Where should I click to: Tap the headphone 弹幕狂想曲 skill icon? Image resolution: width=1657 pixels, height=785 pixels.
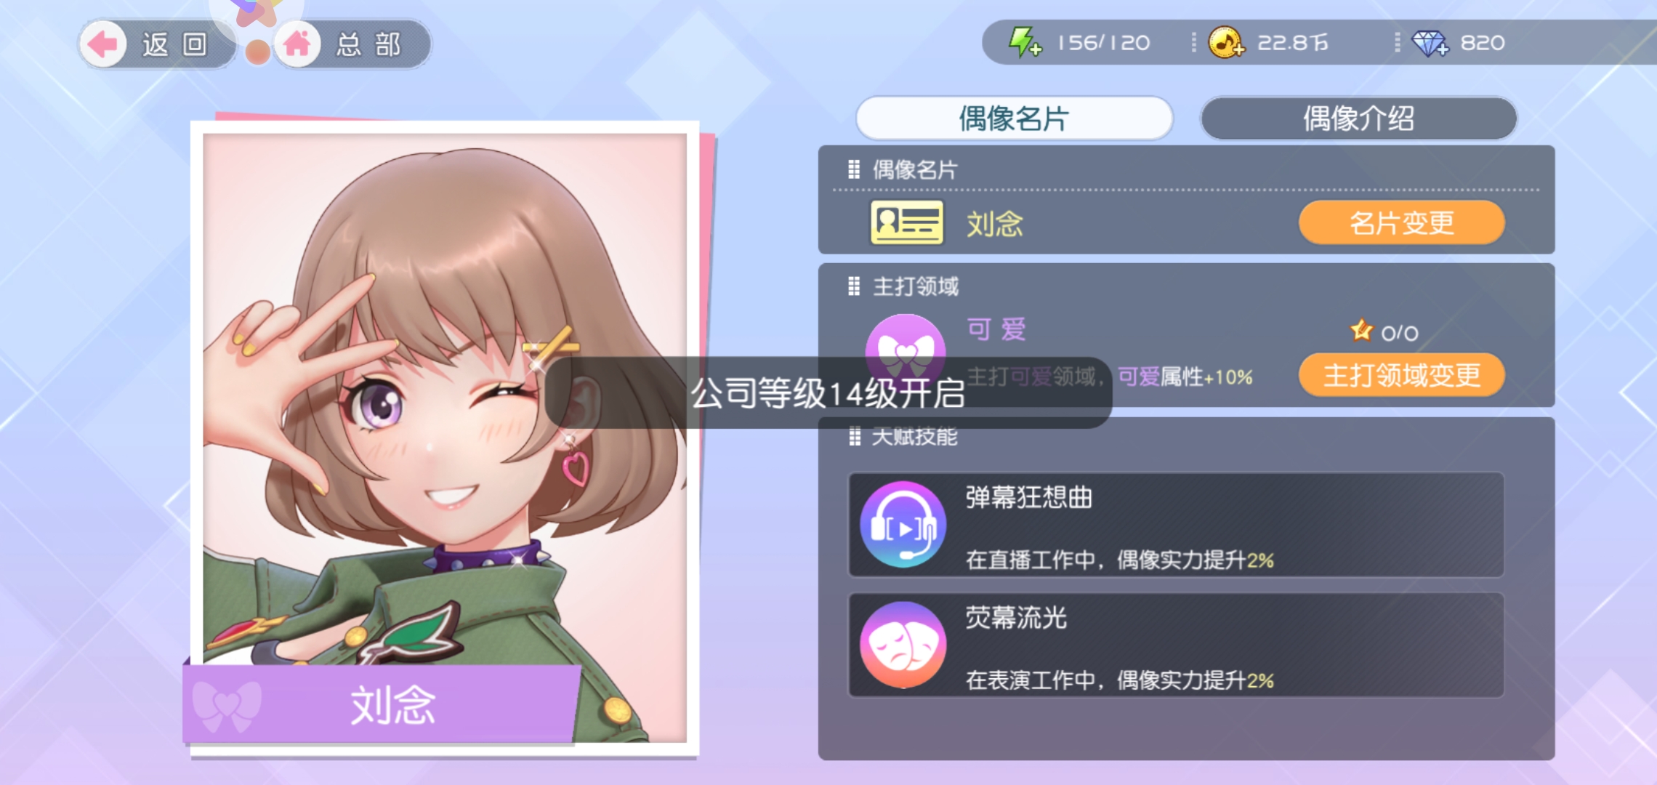point(903,524)
